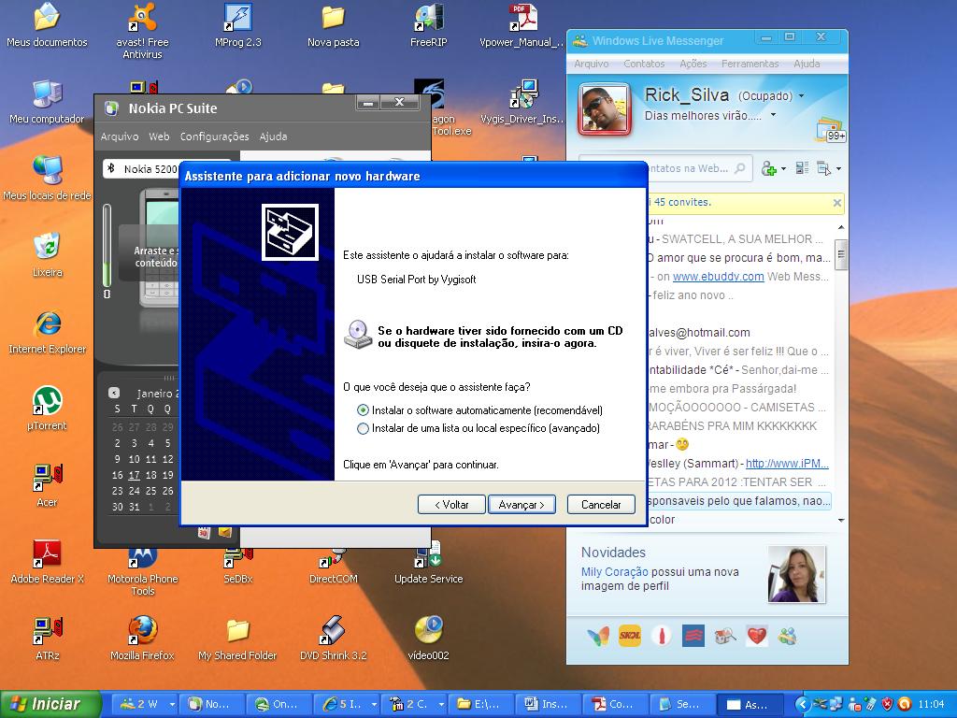Open the Adobe Reader X desktop icon

pyautogui.click(x=47, y=562)
